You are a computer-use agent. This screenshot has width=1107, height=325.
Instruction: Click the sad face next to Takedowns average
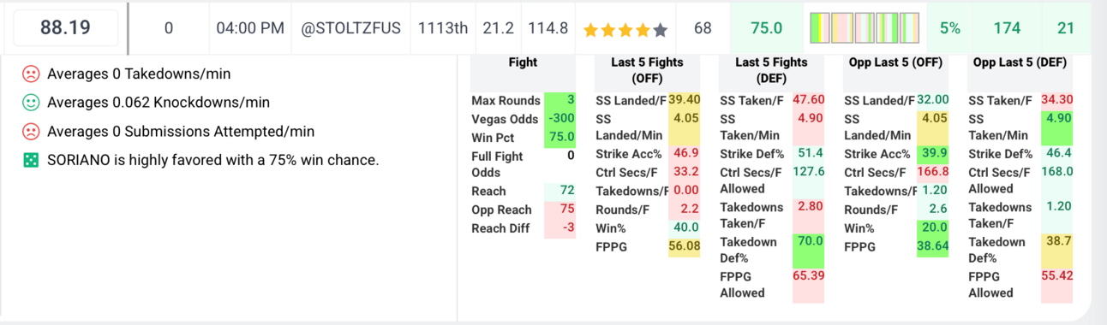[31, 74]
